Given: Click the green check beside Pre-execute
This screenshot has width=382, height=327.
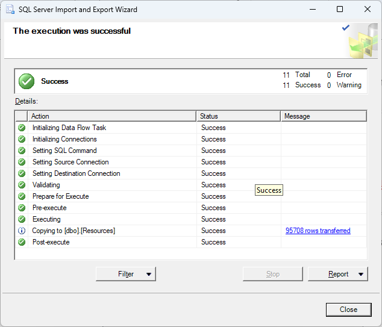Looking at the screenshot, I should (22, 208).
